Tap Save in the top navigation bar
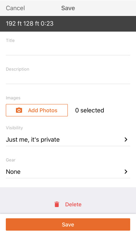Viewport: 136px width, 235px height. [68, 8]
